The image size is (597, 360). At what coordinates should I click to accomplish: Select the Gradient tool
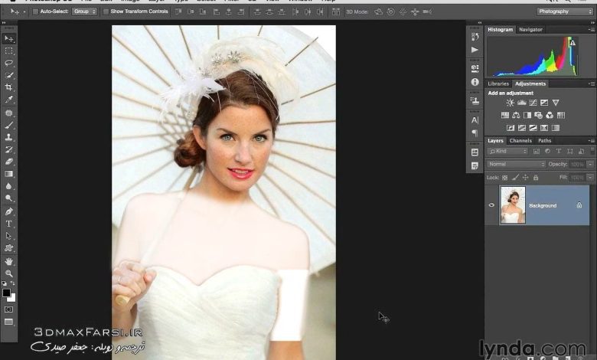(8, 174)
